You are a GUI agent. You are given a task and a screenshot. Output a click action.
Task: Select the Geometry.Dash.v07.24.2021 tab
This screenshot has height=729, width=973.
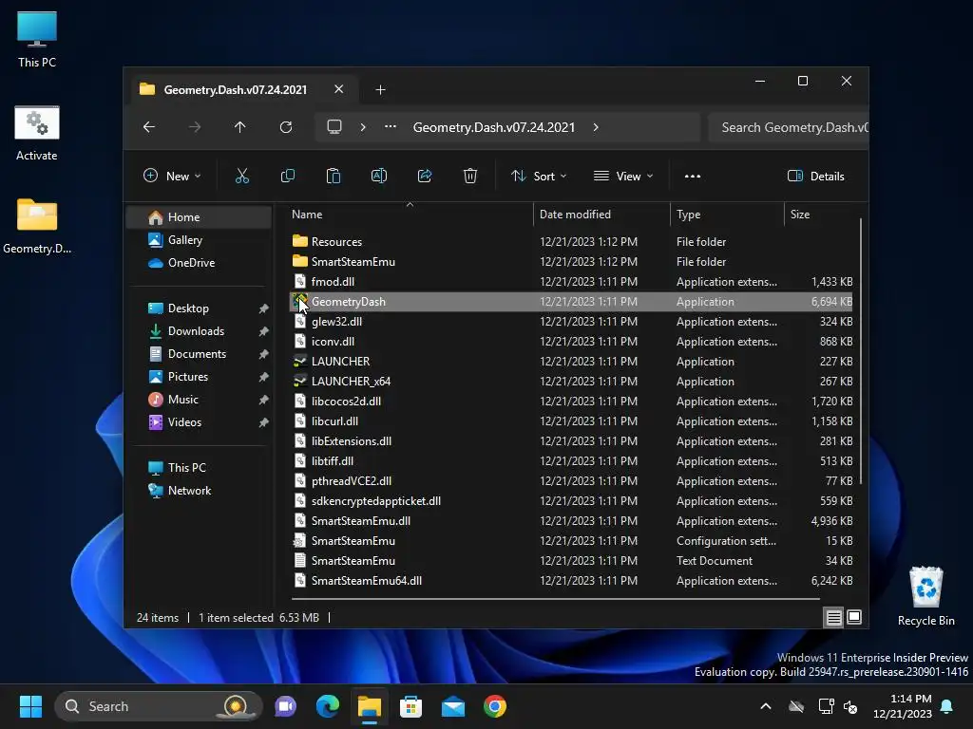[x=236, y=90]
